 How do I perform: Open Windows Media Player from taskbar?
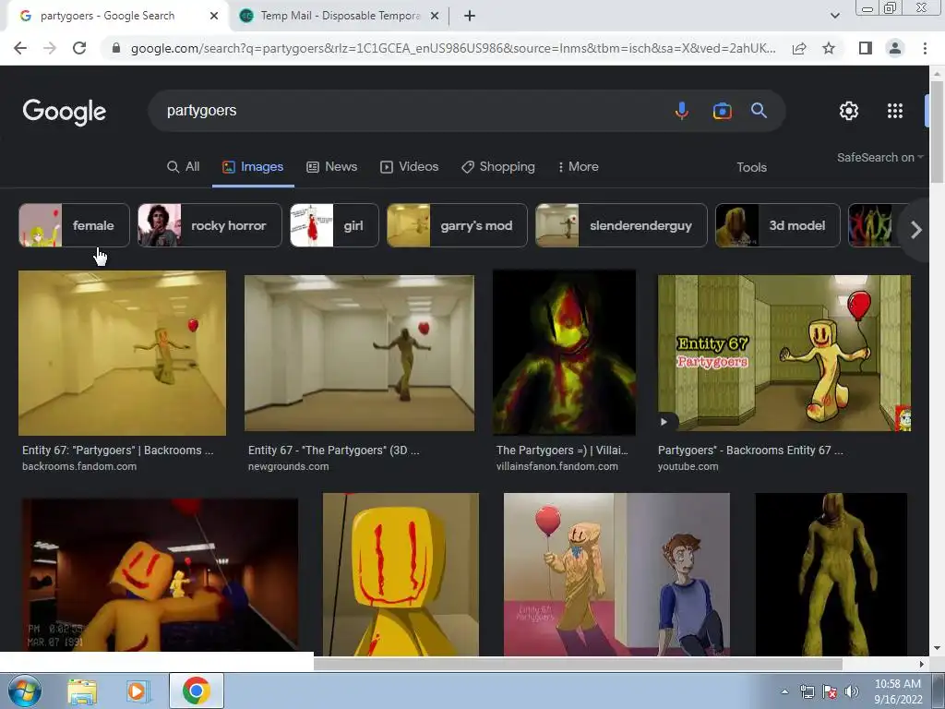coord(138,691)
